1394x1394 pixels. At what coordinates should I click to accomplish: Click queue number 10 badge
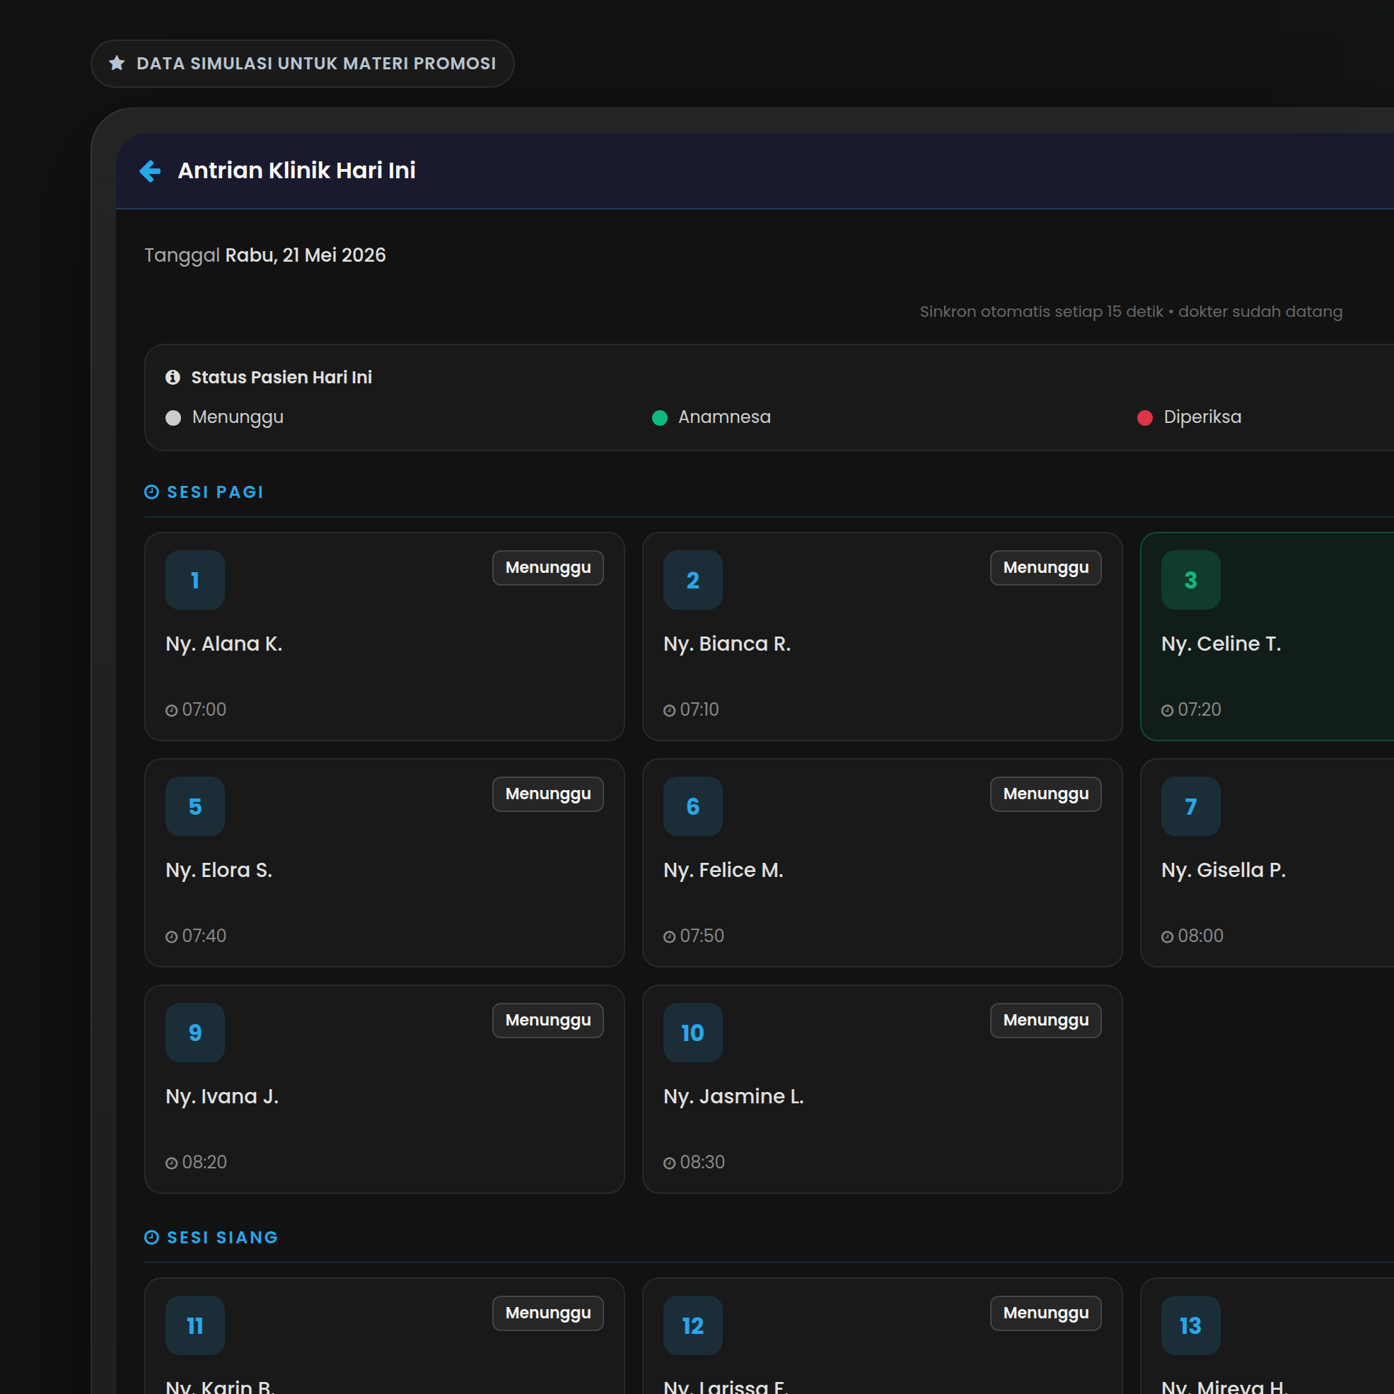[x=692, y=1032]
